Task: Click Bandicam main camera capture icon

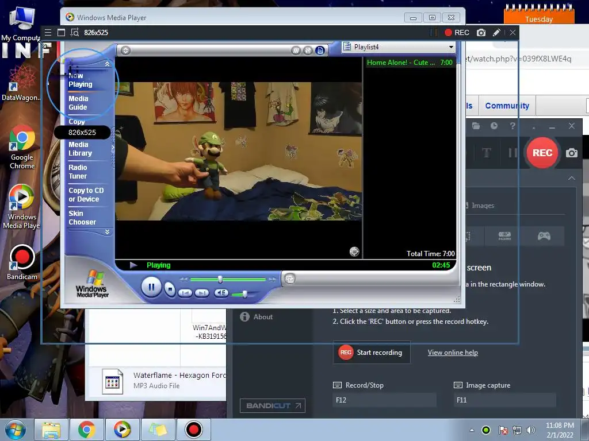Action: (572, 153)
